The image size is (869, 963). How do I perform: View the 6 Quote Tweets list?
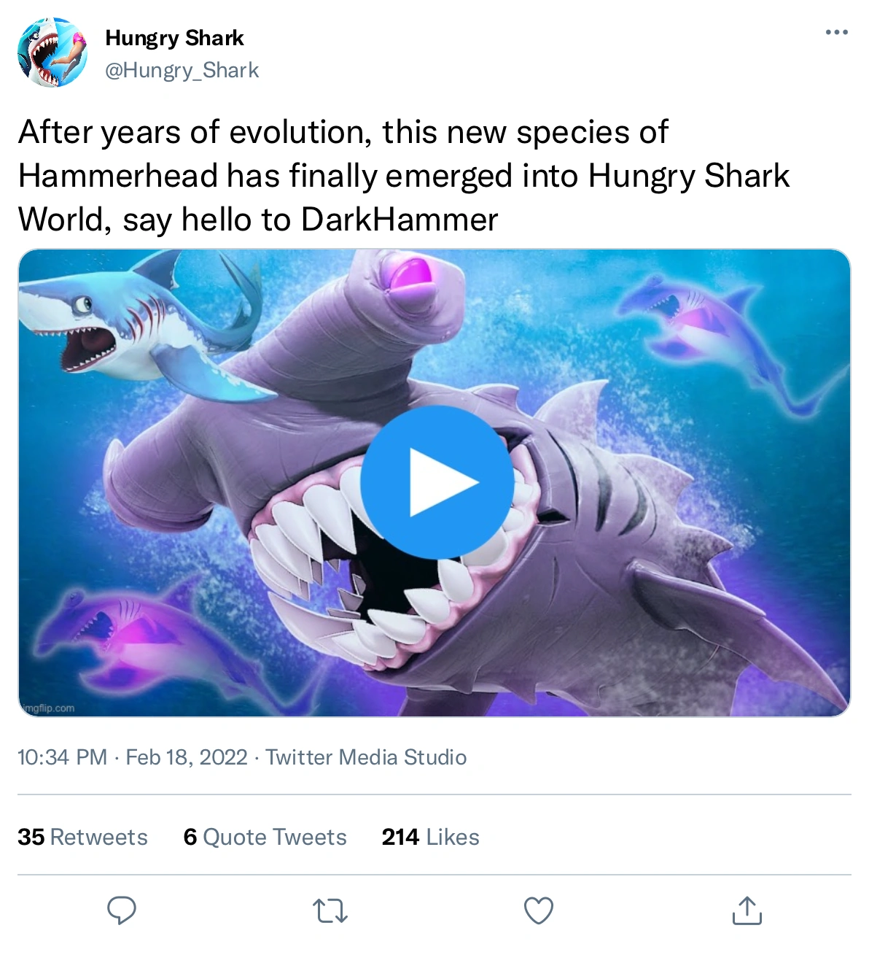(265, 837)
